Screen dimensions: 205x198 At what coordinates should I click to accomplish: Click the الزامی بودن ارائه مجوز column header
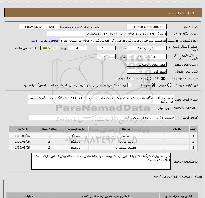click(x=179, y=196)
